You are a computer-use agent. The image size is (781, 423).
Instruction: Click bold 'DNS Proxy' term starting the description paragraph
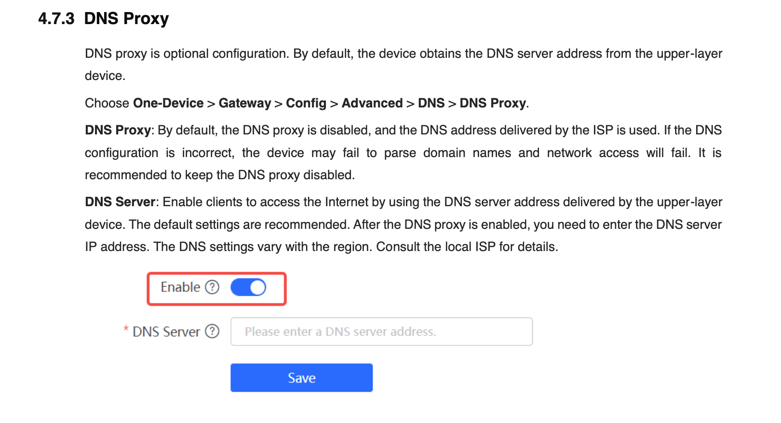tap(118, 130)
